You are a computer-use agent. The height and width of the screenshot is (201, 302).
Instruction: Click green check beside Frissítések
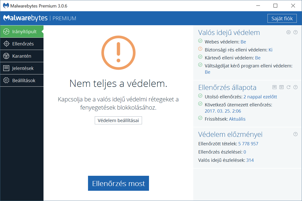point(200,118)
